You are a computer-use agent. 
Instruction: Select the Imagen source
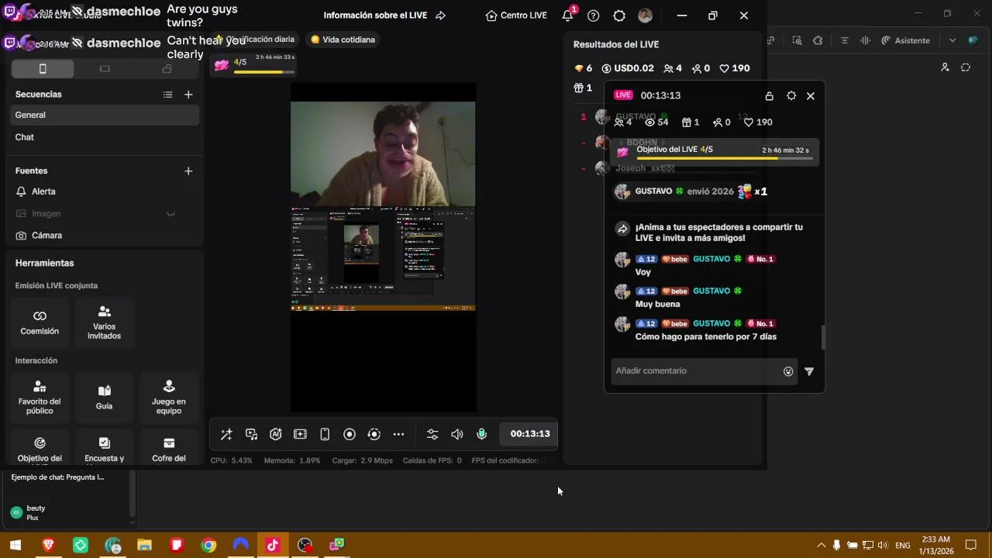105,213
